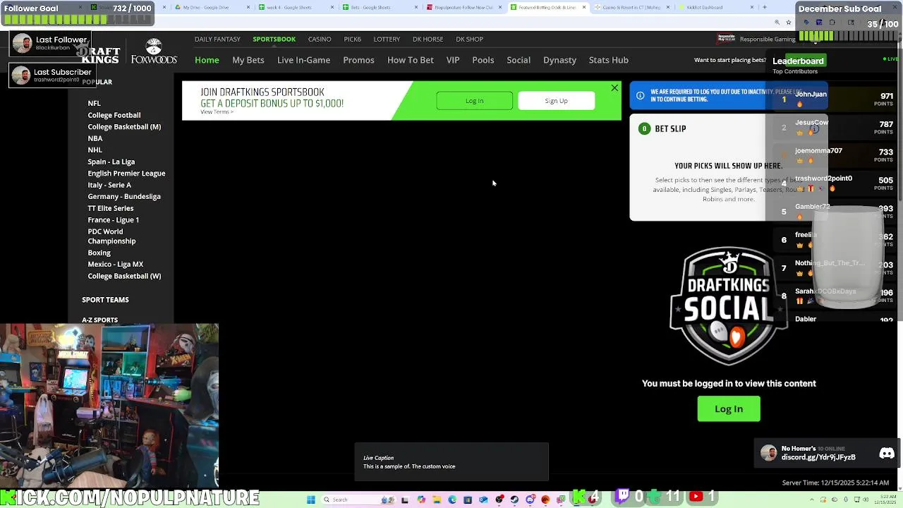Open the VIP page
The height and width of the screenshot is (508, 903).
pyautogui.click(x=453, y=60)
